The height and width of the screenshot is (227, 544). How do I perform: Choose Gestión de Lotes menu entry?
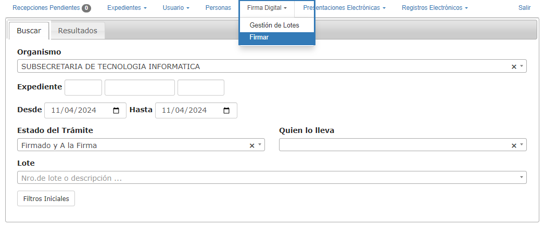click(274, 25)
